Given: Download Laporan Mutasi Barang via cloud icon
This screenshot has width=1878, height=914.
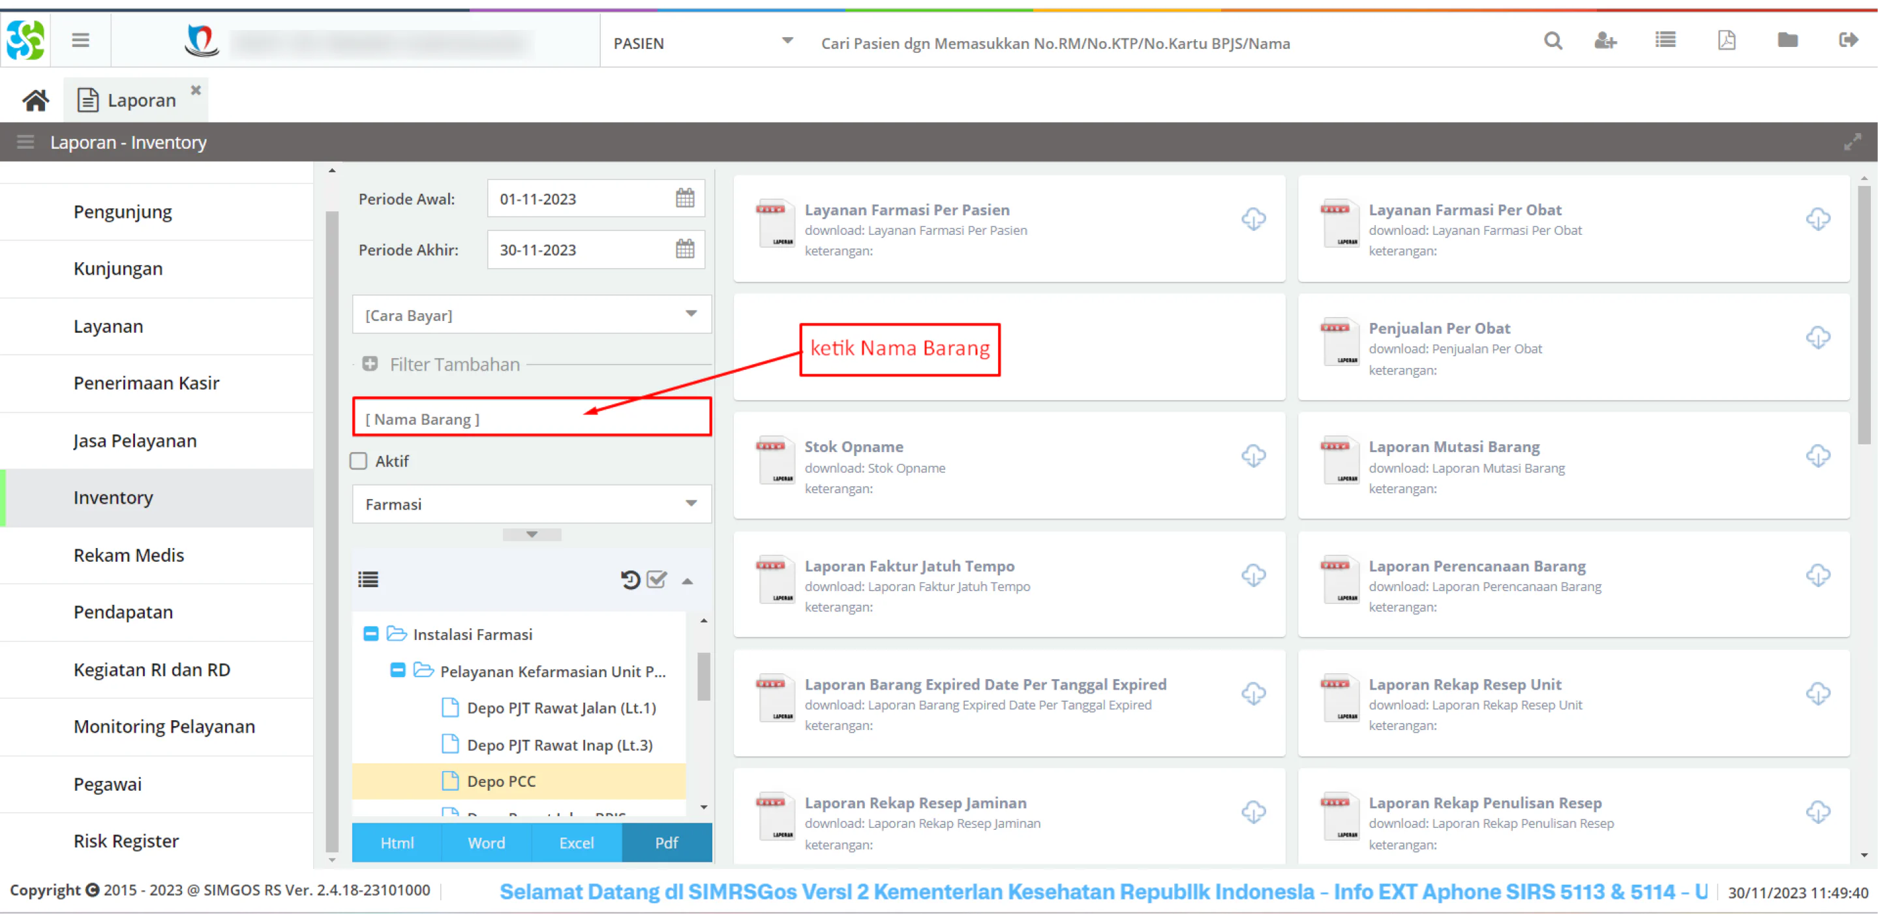Looking at the screenshot, I should pyautogui.click(x=1817, y=455).
